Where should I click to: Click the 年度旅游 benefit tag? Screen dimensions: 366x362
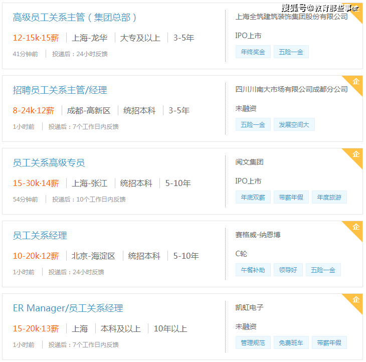[329, 197]
